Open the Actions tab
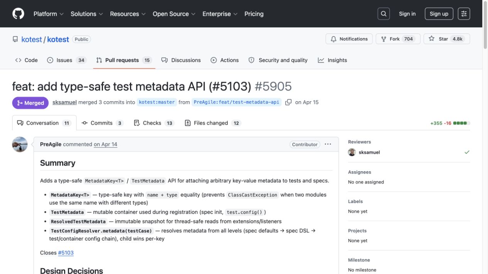This screenshot has height=274, width=488. click(x=225, y=60)
